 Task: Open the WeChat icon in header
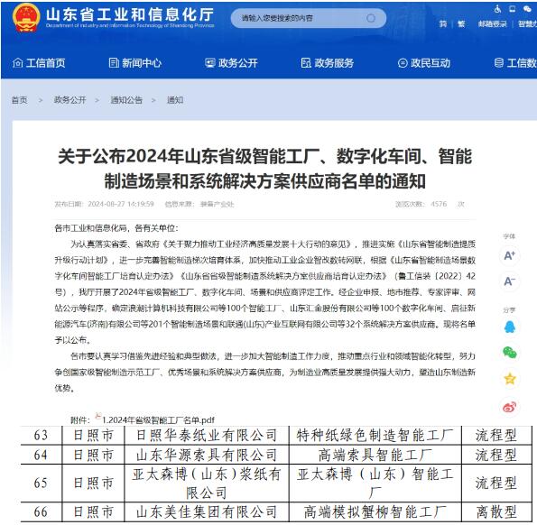tap(527, 9)
